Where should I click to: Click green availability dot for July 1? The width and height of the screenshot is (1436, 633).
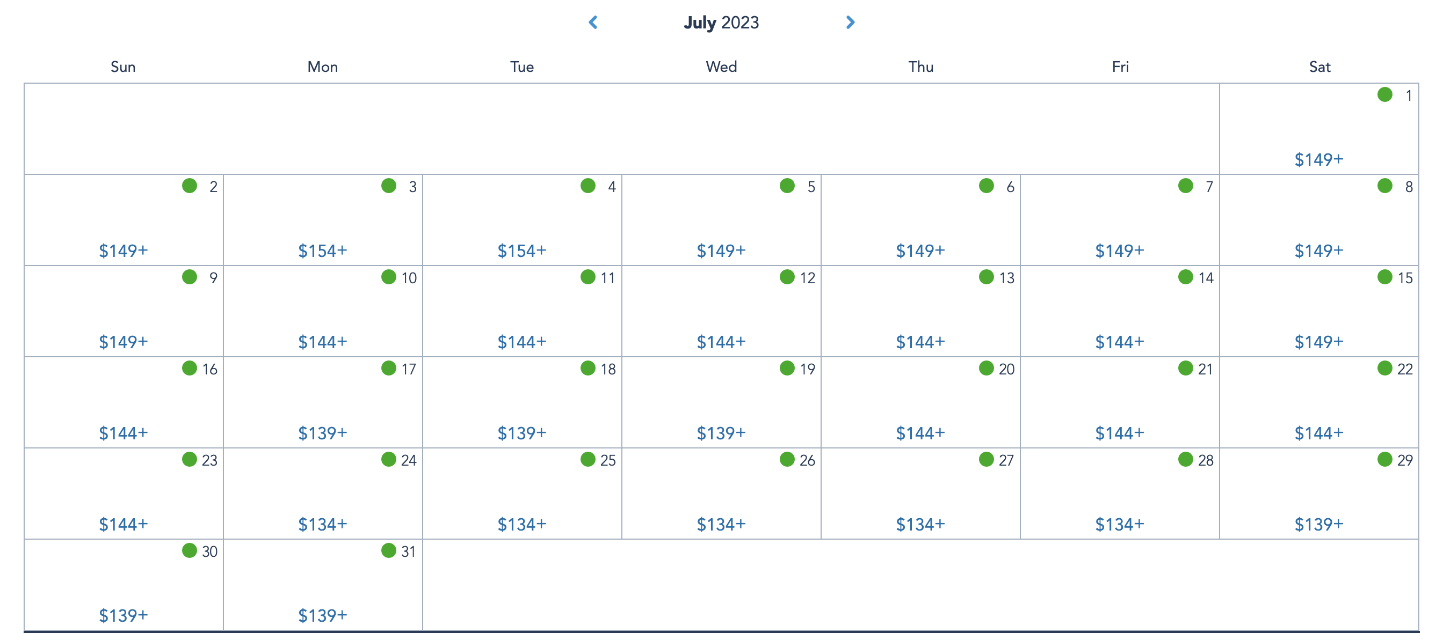click(1384, 94)
